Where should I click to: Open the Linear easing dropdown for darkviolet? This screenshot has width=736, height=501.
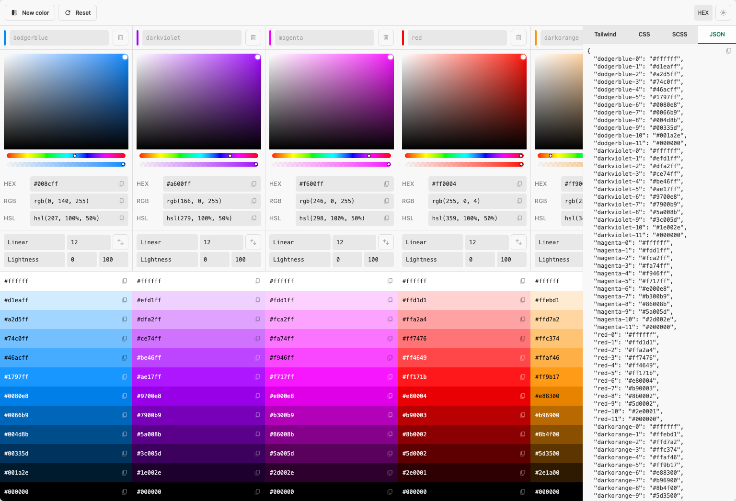167,242
